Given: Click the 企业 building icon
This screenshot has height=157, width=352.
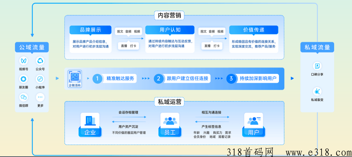Looking at the screenshot, I should pyautogui.click(x=90, y=121).
